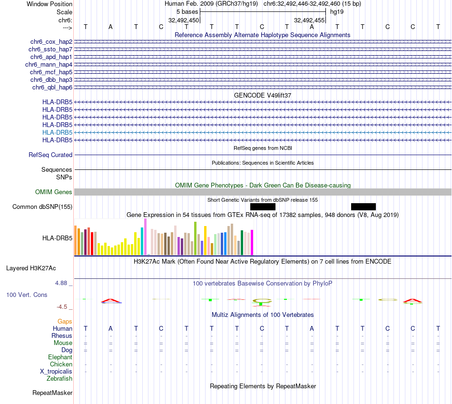This screenshot has width=452, height=404.
Task: Click Short Genetic Variants from dbSNP release 155
Action: pos(263,200)
